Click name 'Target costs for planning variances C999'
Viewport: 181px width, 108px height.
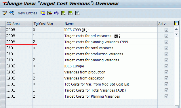[x=110, y=42]
